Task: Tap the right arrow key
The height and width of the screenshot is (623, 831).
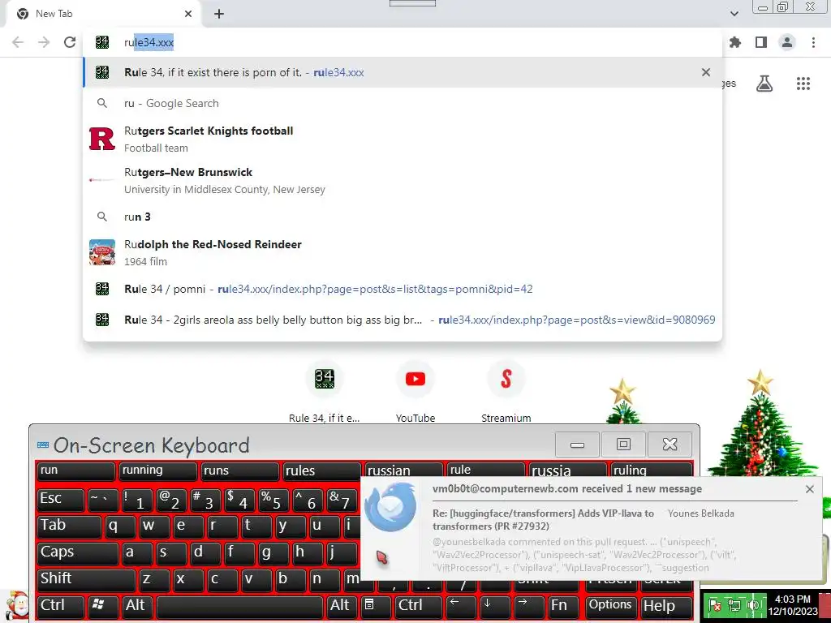Action: (x=527, y=606)
